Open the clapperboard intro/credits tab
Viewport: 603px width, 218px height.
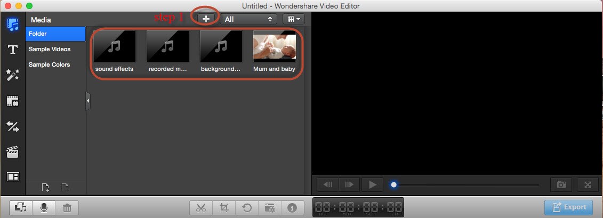[13, 152]
